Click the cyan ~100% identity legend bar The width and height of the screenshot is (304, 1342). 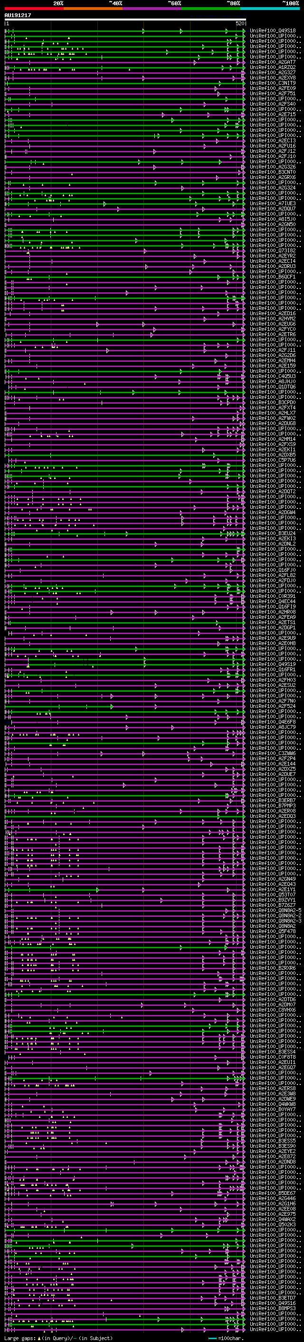pos(270,9)
